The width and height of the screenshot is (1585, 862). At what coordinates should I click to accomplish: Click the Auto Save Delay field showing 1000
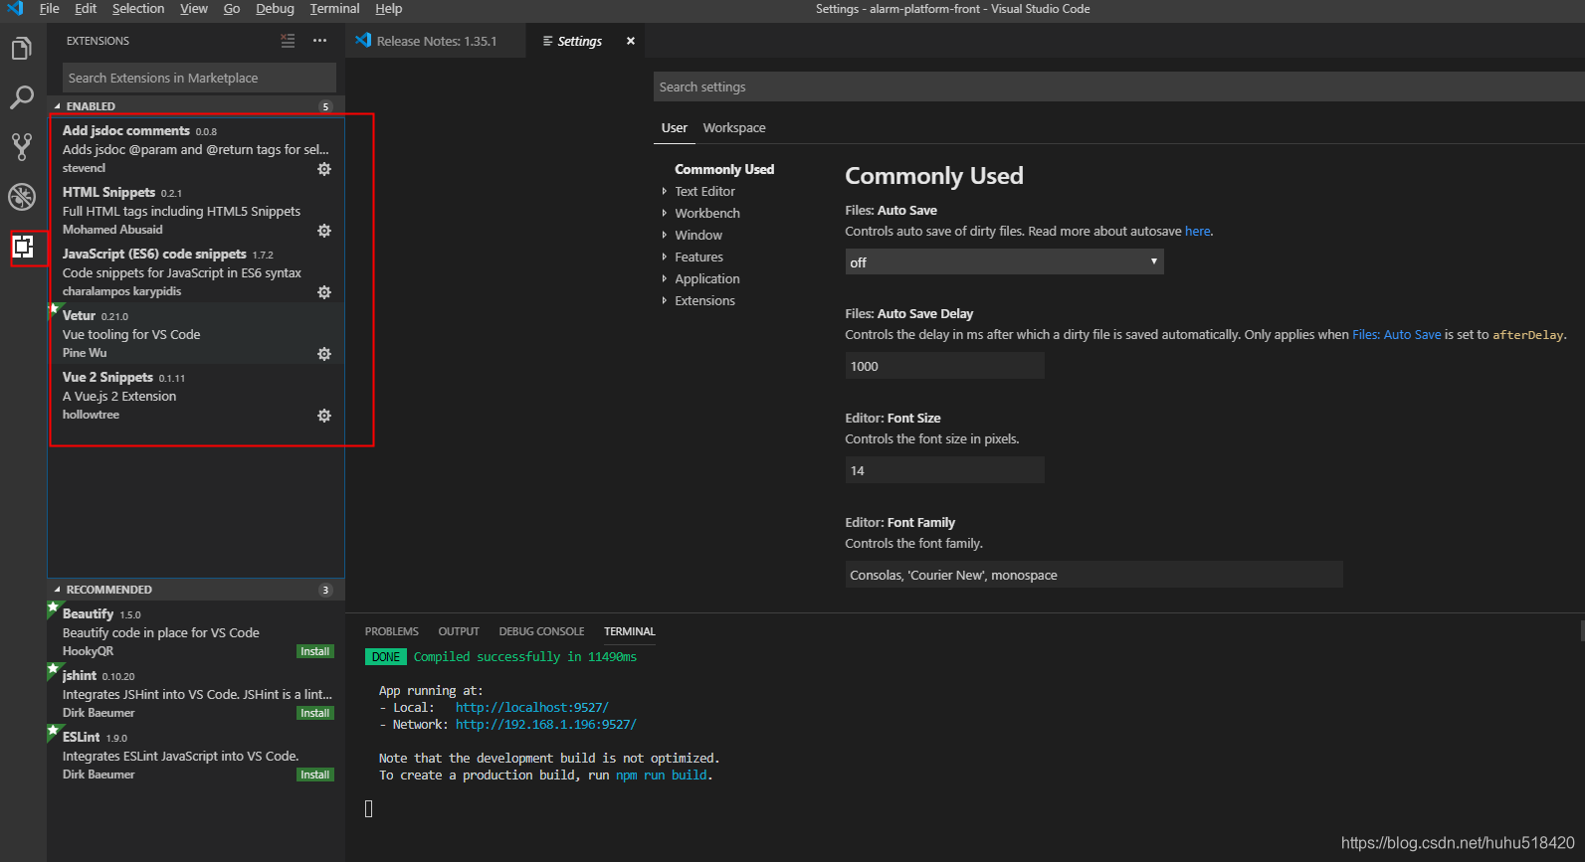(944, 366)
